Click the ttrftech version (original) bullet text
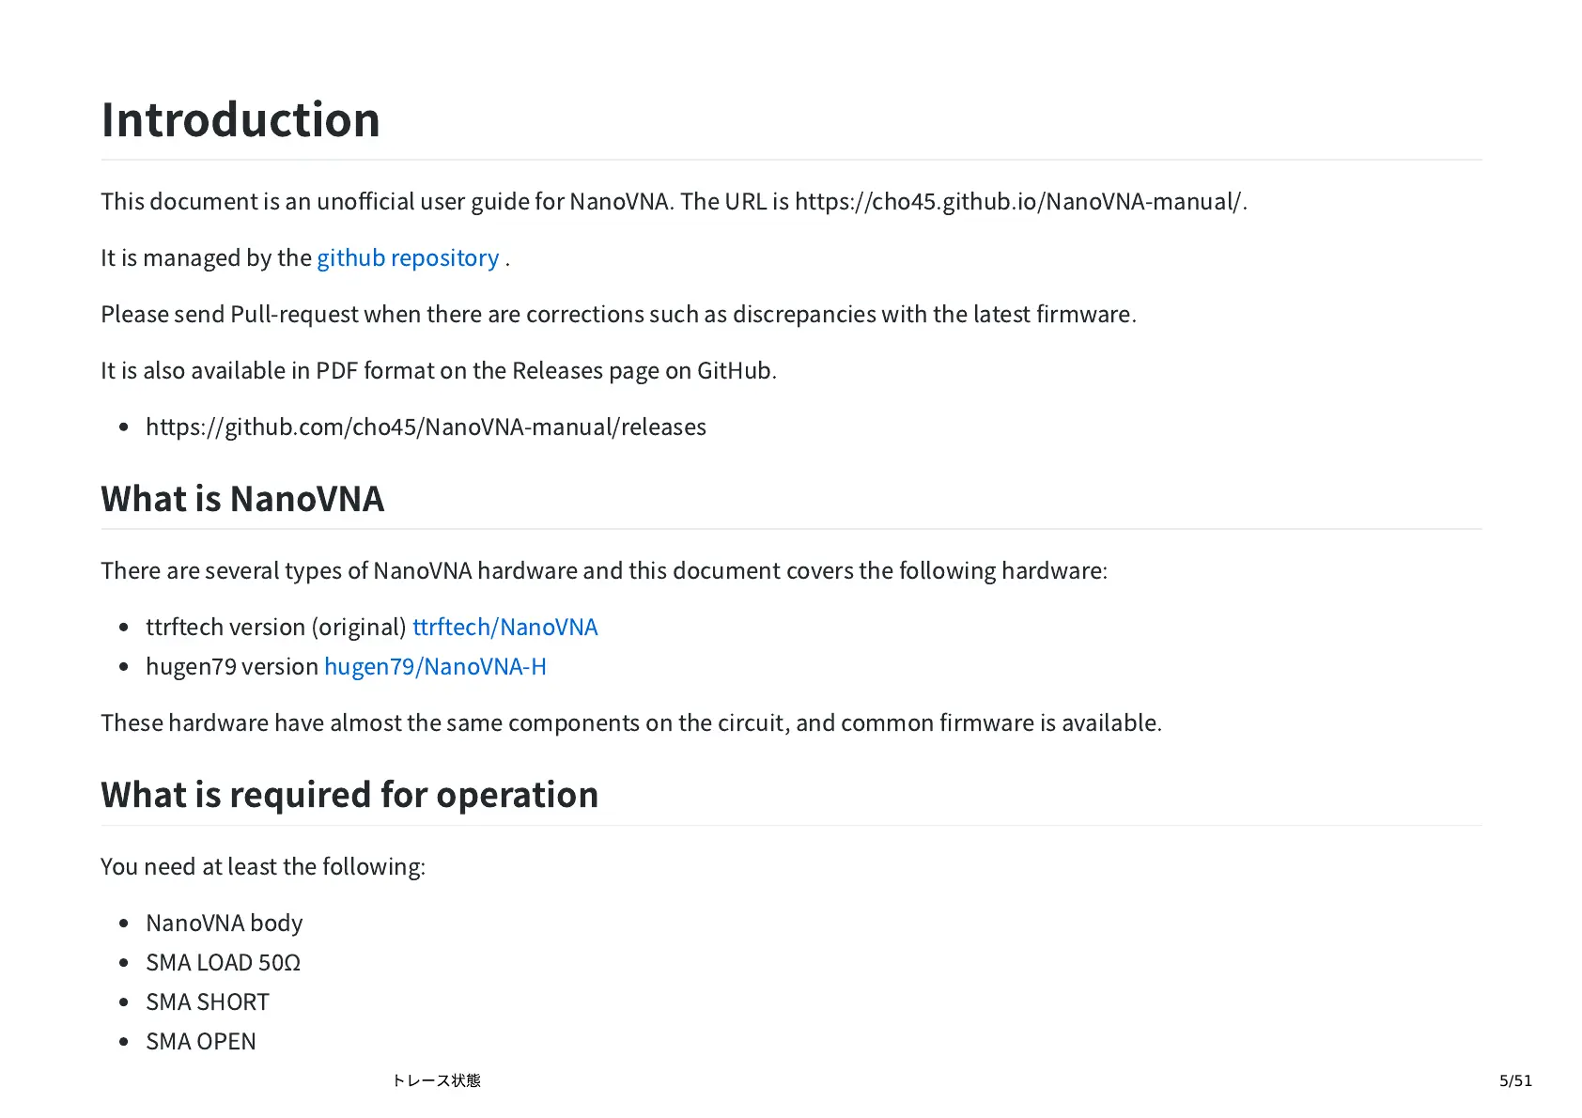 pos(276,628)
